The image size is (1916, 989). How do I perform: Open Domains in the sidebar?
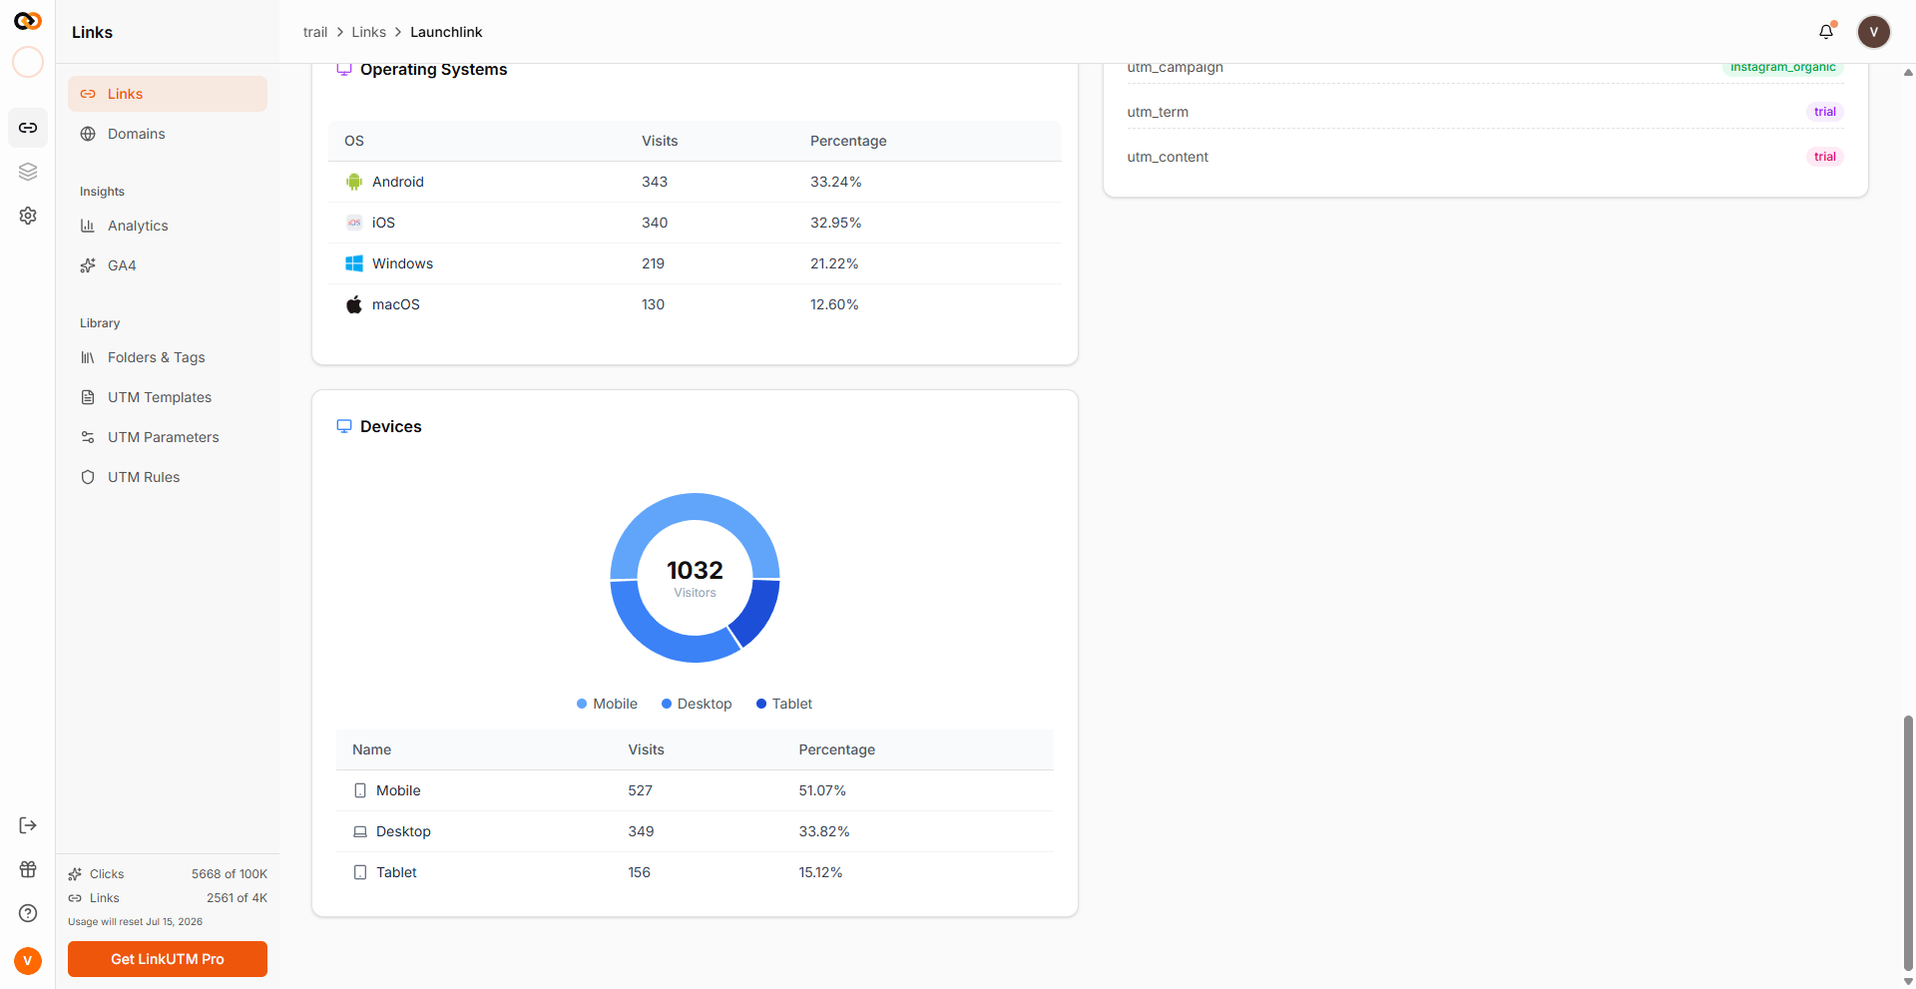point(168,134)
